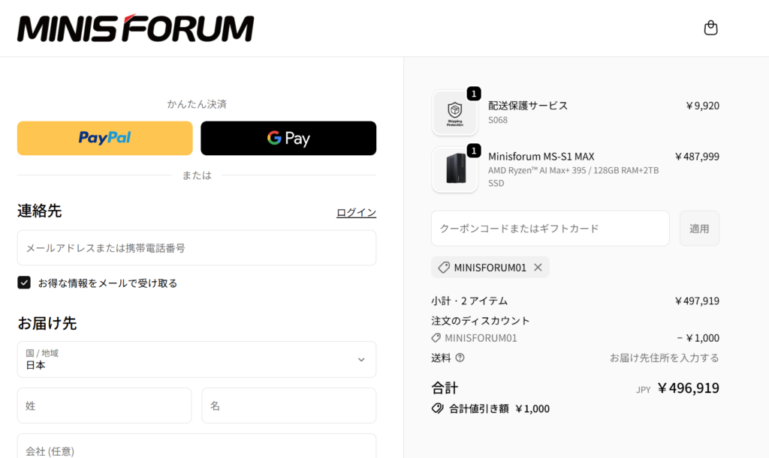This screenshot has width=769, height=458.
Task: Click the Minisforum logo
Action: [135, 28]
